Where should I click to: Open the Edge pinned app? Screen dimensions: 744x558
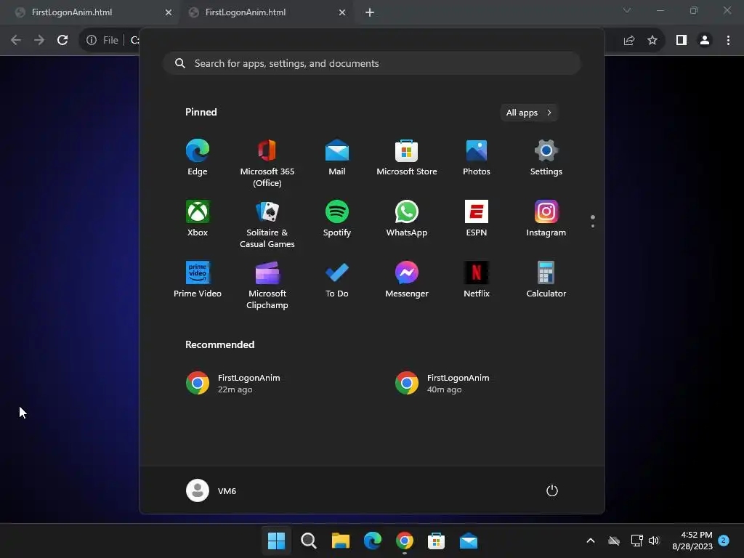click(x=198, y=157)
